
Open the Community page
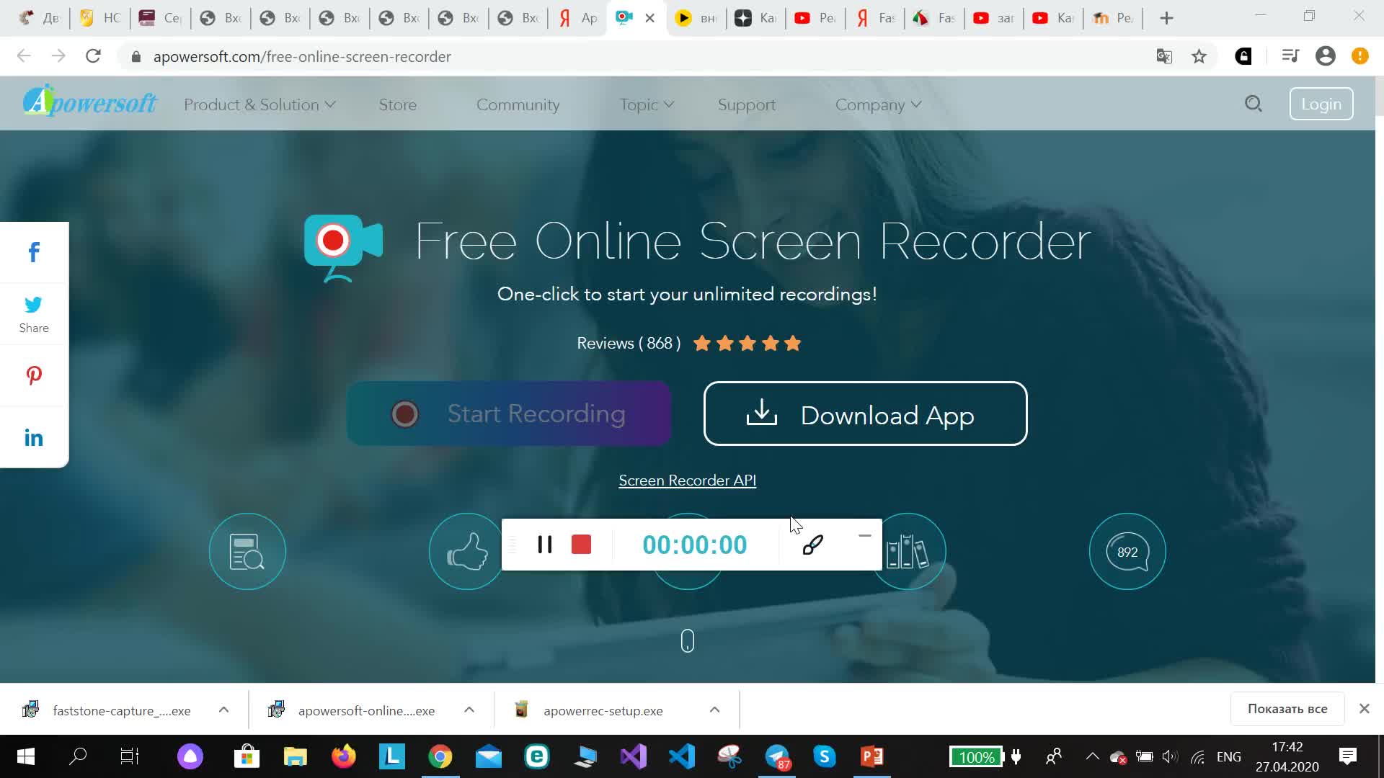coord(518,104)
